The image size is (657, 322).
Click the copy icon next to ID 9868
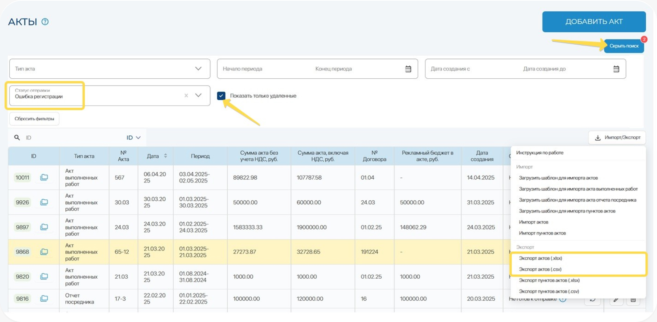(44, 252)
